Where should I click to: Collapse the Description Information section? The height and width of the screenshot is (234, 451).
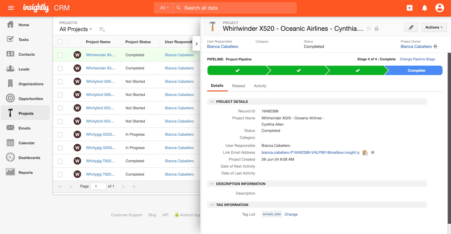pyautogui.click(x=212, y=184)
